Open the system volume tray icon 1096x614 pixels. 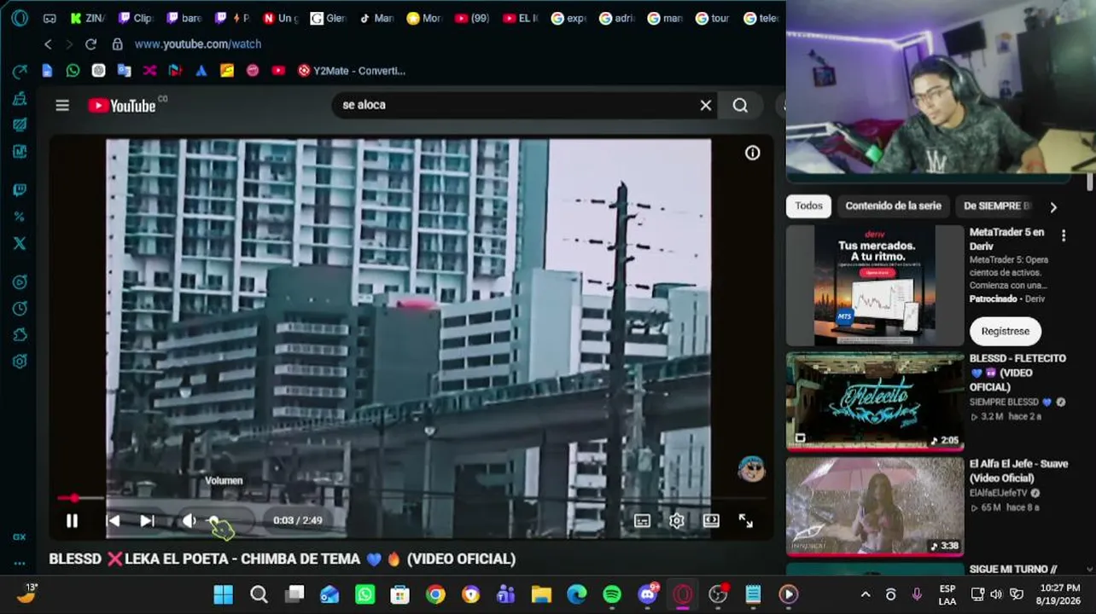(996, 594)
